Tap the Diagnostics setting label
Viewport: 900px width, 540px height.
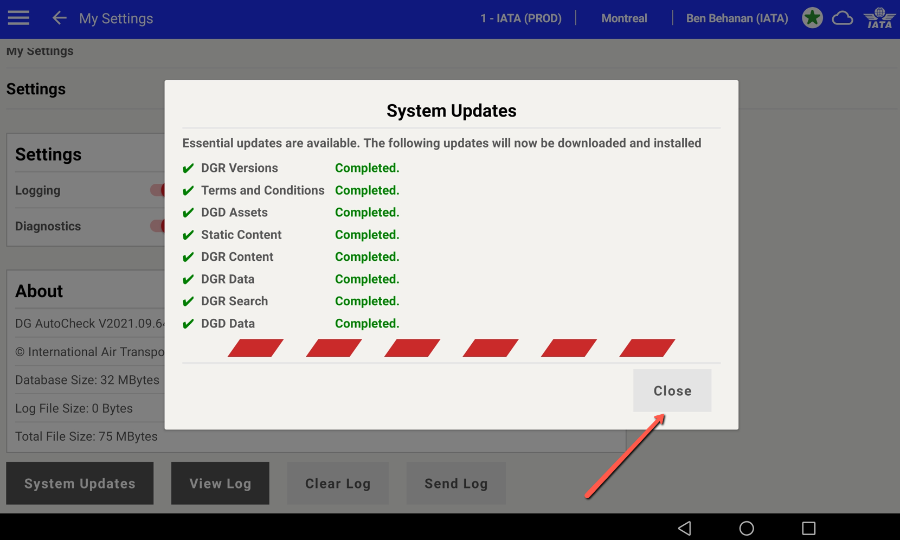pos(48,226)
